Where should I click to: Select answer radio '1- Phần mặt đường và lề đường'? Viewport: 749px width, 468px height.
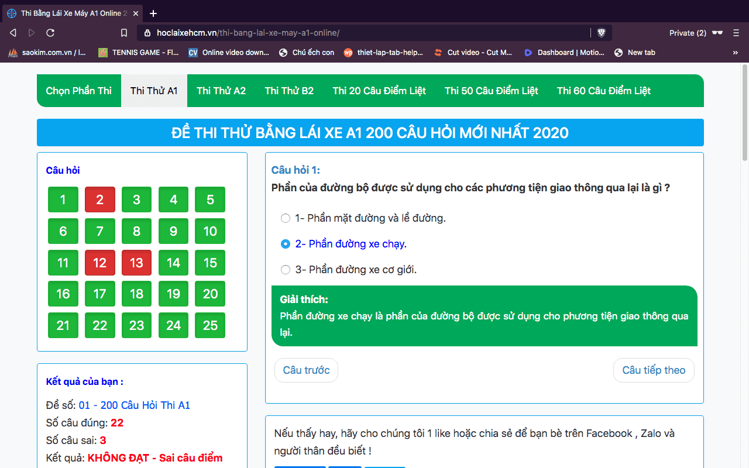coord(286,218)
